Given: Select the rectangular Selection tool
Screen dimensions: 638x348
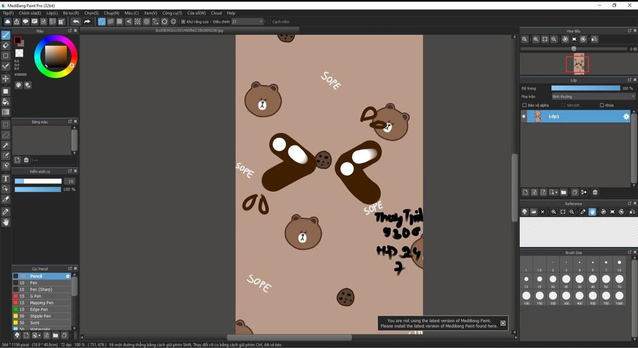Looking at the screenshot, I should [6, 124].
